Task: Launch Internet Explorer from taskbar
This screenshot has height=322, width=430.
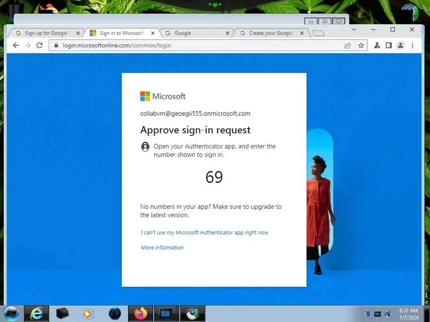Action: (x=37, y=314)
